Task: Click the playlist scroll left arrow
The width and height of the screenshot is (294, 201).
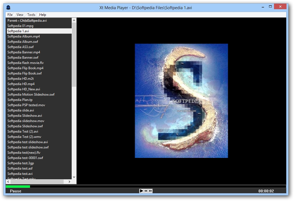Action: click(8, 182)
